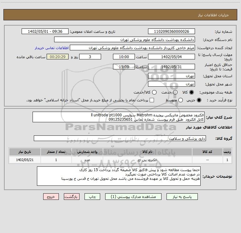Screen dimensions: 241x233
Task: Click the goods group field دارو، پزشکی و سلامت
Action: pos(120,138)
